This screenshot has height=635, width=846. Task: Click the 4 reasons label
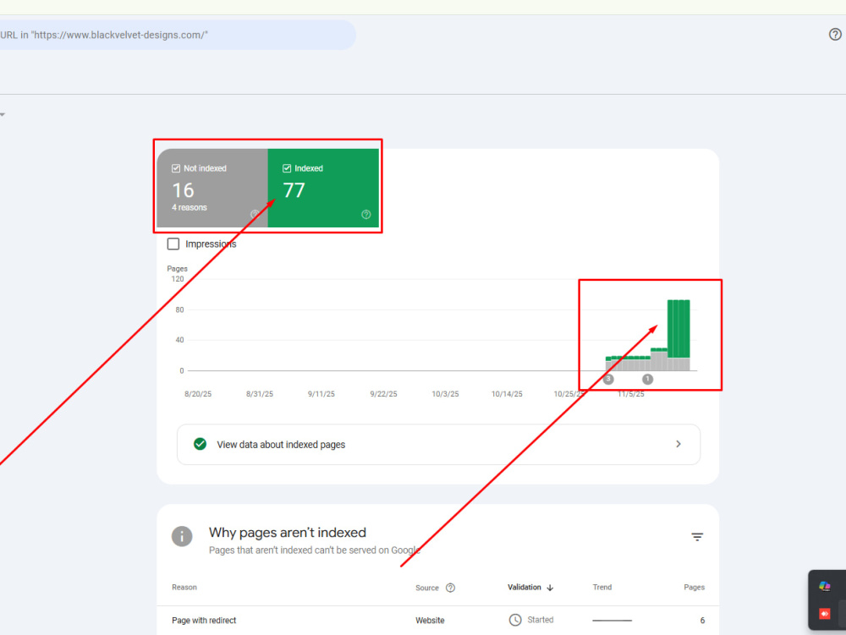pyautogui.click(x=190, y=207)
